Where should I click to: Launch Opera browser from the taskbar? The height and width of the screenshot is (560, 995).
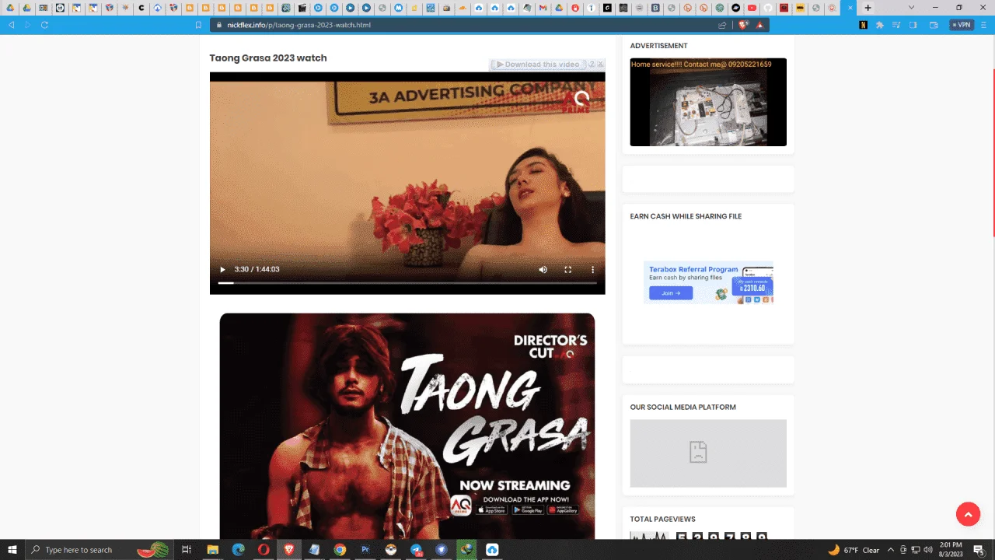pos(264,550)
